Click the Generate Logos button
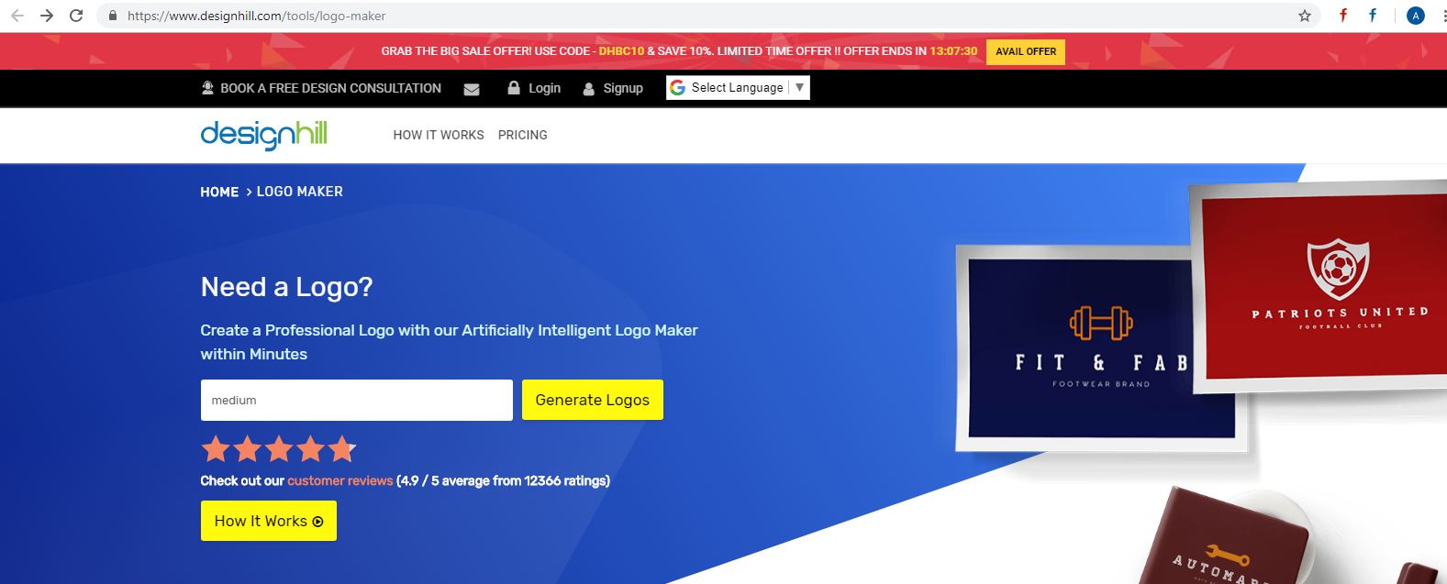The image size is (1447, 584). coord(593,400)
